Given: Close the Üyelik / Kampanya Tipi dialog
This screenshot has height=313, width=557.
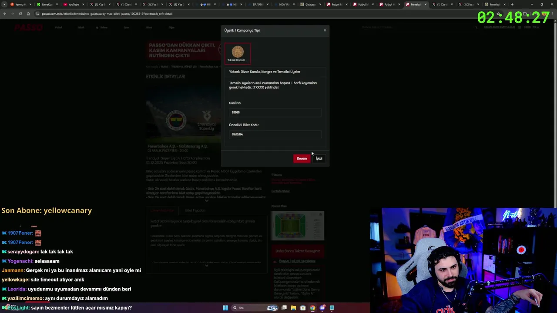Looking at the screenshot, I should click(325, 30).
